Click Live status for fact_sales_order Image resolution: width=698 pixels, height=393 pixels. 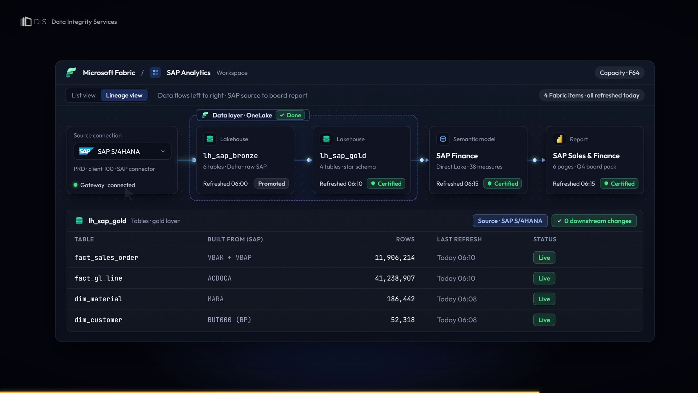point(544,258)
